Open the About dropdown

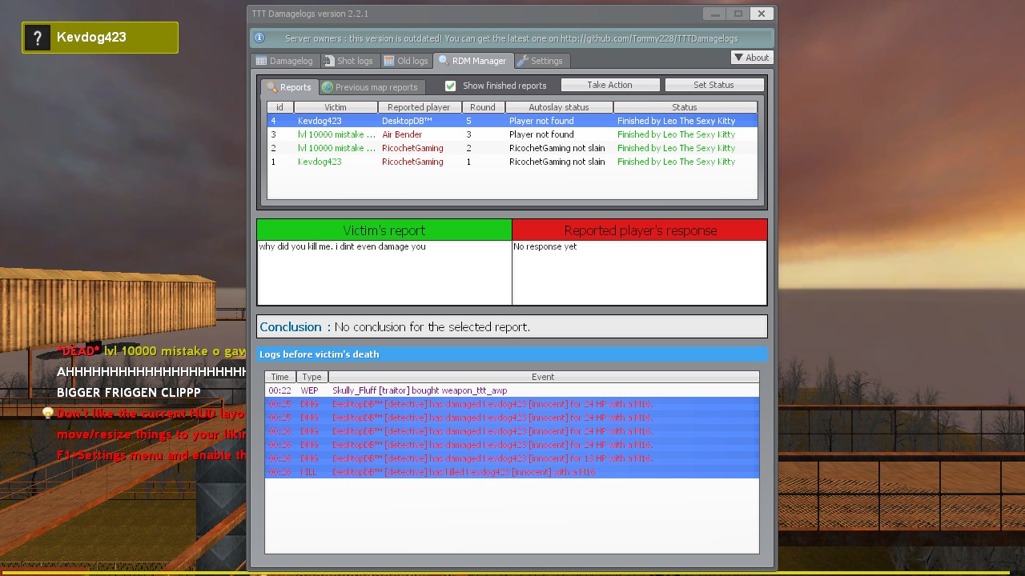[750, 58]
